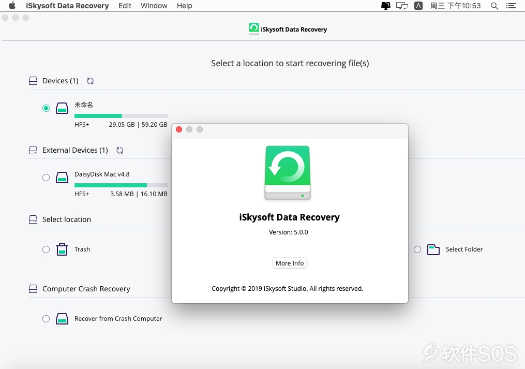
Task: Click the Select location section header icon
Action: click(33, 219)
